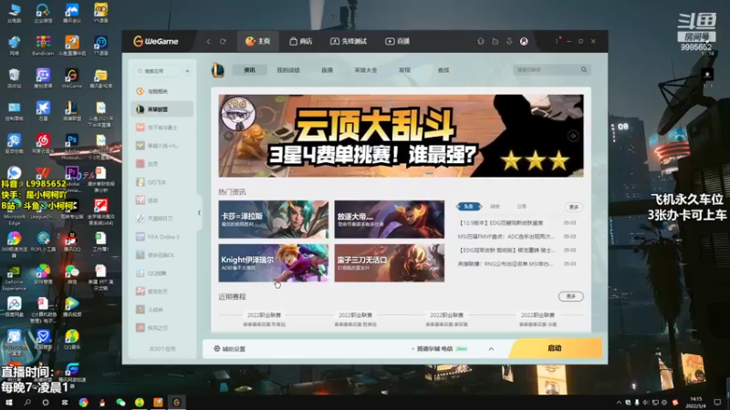
Task: Select 使命召唤OL in the sidebar
Action: [162, 255]
